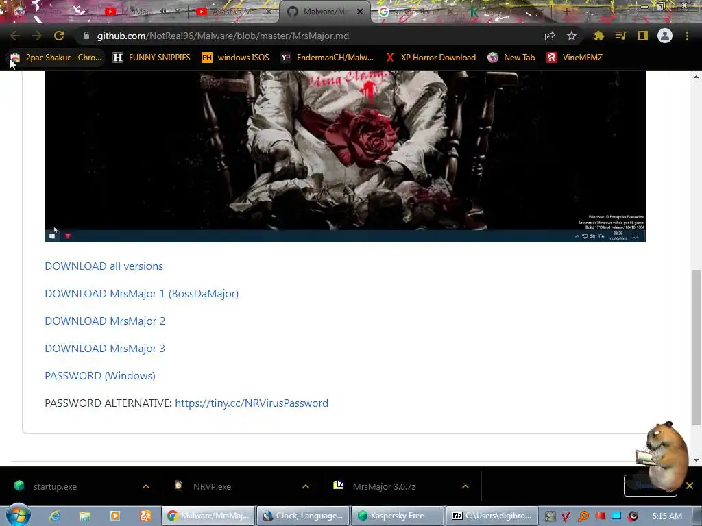Screen dimensions: 702x526
Task: Click the padlock site info icon
Action: coord(86,36)
